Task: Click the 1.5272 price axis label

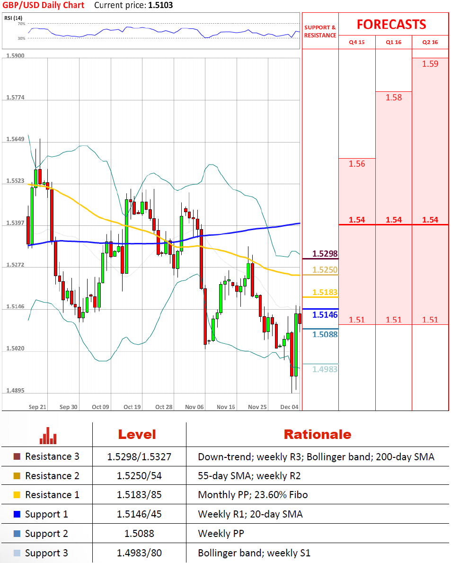Action: pyautogui.click(x=16, y=265)
